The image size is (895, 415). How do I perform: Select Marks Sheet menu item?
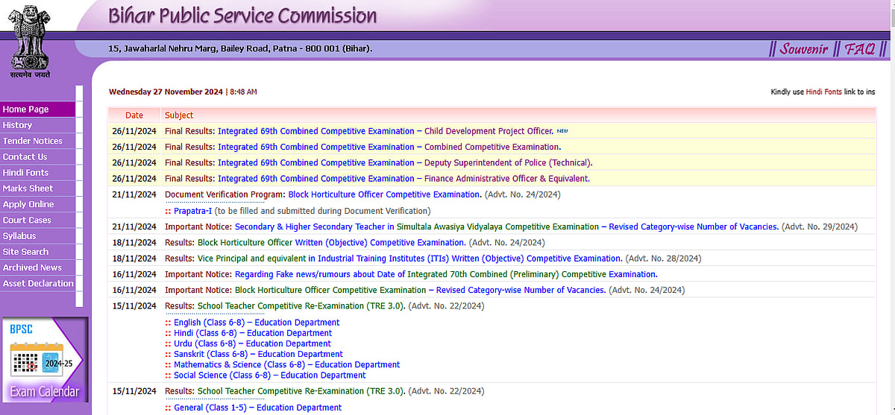[28, 189]
